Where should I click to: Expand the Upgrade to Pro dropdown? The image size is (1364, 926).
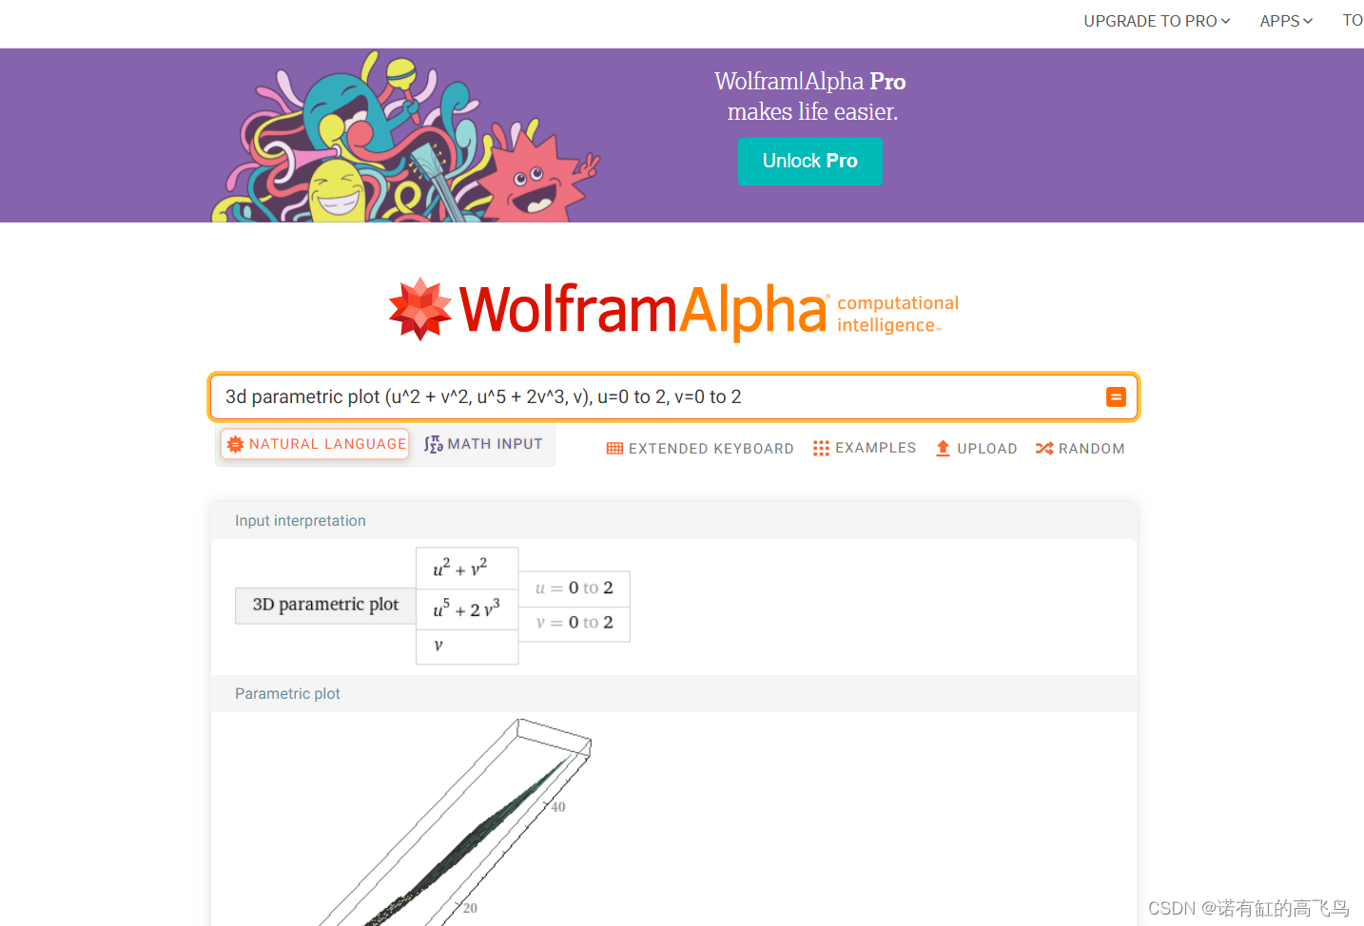click(1157, 21)
